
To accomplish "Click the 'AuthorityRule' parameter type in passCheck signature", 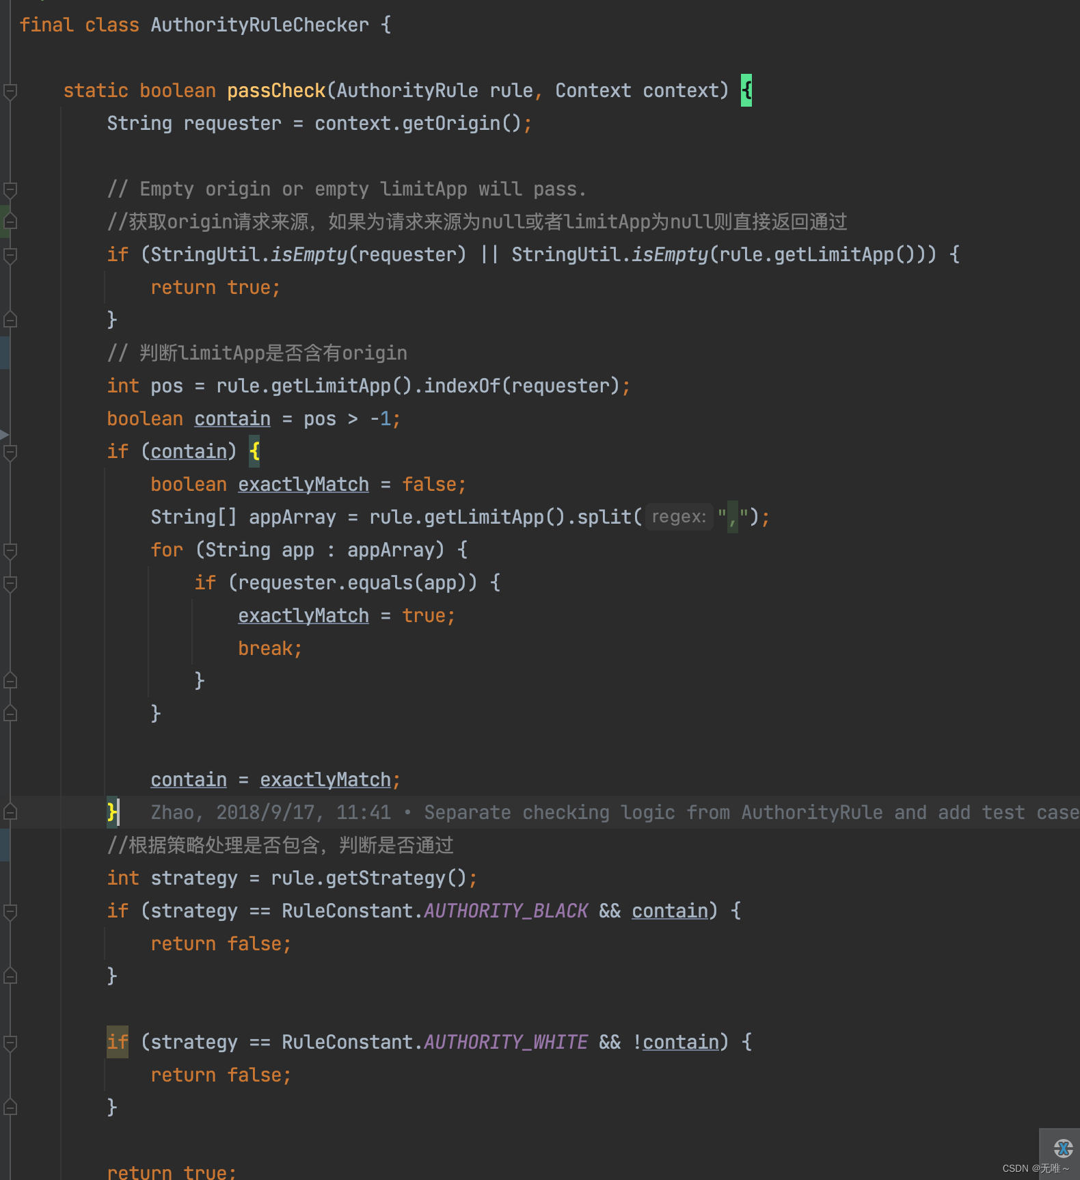I will 407,90.
